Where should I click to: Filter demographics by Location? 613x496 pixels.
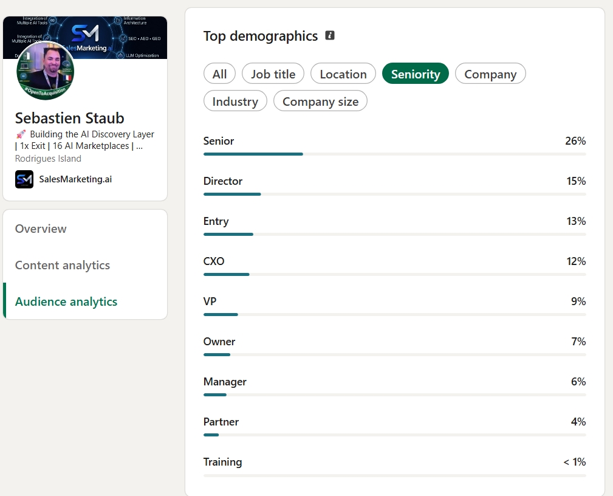pyautogui.click(x=343, y=74)
